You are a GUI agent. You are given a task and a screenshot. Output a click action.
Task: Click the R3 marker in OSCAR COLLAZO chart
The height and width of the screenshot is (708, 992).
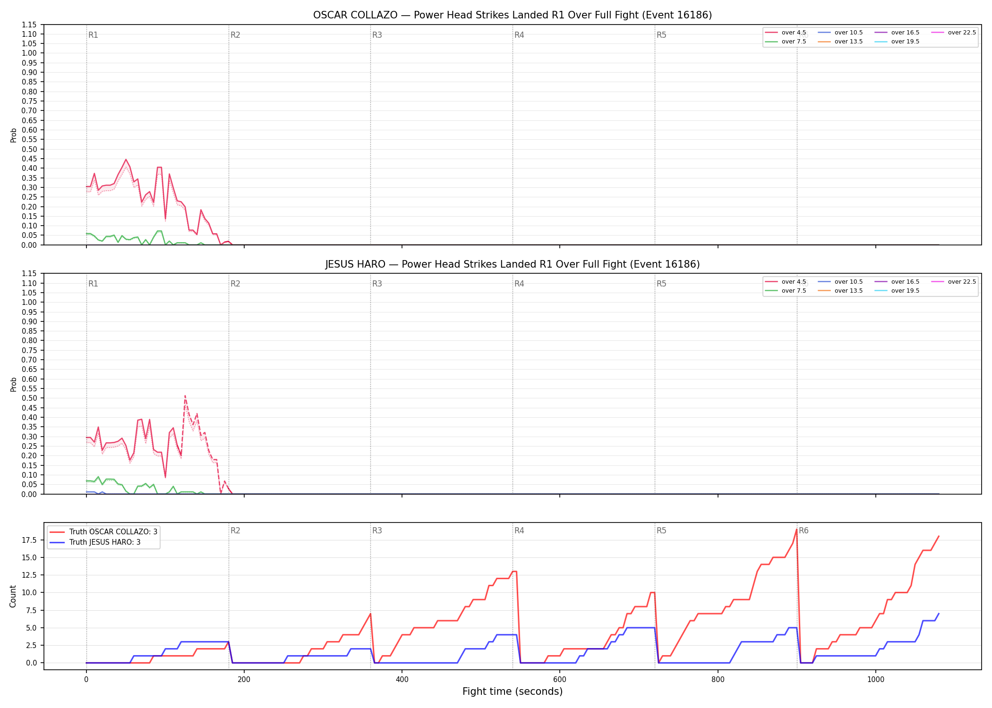click(377, 35)
